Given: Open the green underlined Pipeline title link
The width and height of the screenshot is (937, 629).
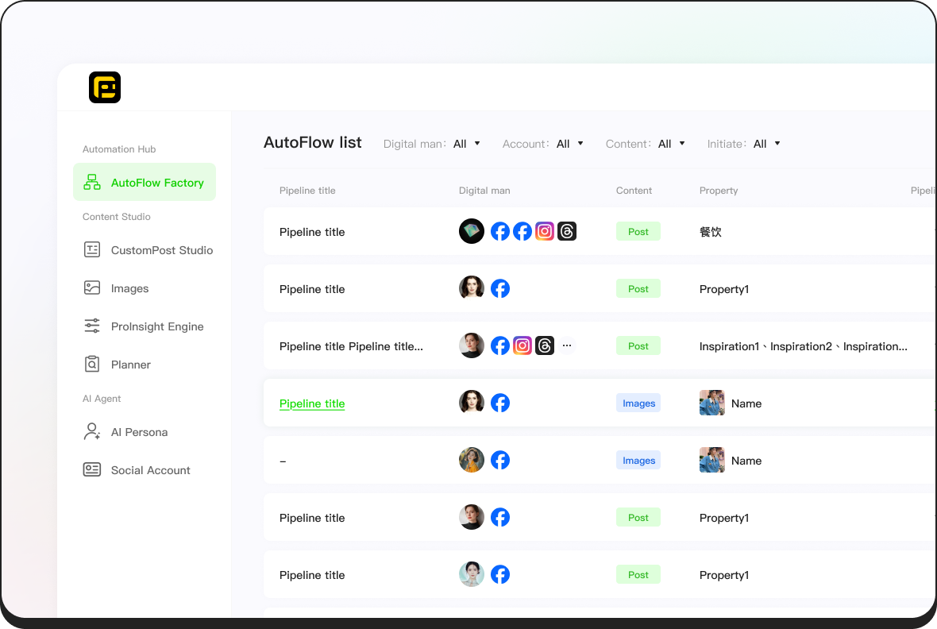Looking at the screenshot, I should click(x=312, y=403).
